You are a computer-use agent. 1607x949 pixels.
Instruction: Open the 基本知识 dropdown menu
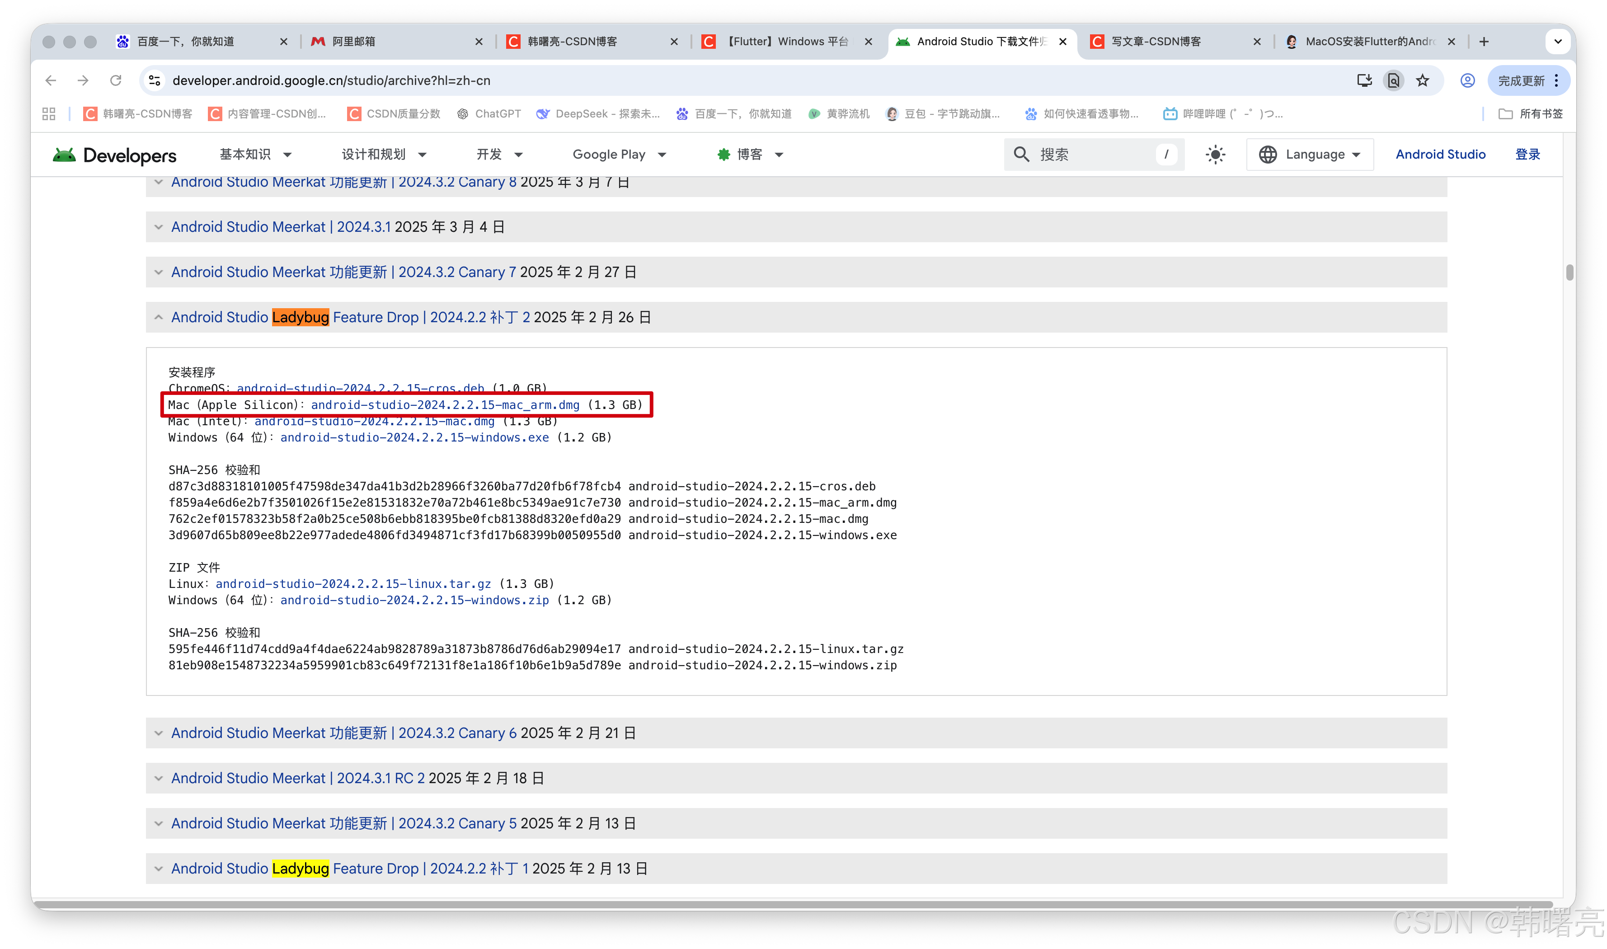pos(256,155)
